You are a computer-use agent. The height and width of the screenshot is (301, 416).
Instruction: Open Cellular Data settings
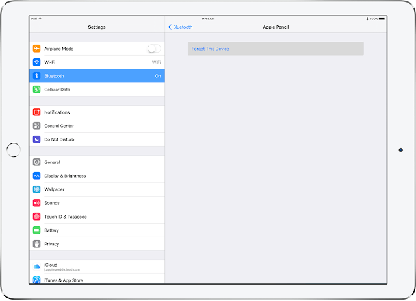coord(97,90)
